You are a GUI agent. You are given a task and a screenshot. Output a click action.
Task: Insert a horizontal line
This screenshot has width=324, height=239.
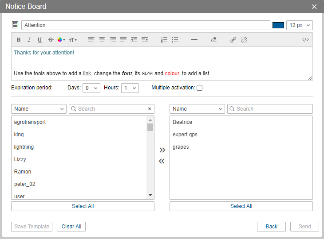point(194,40)
